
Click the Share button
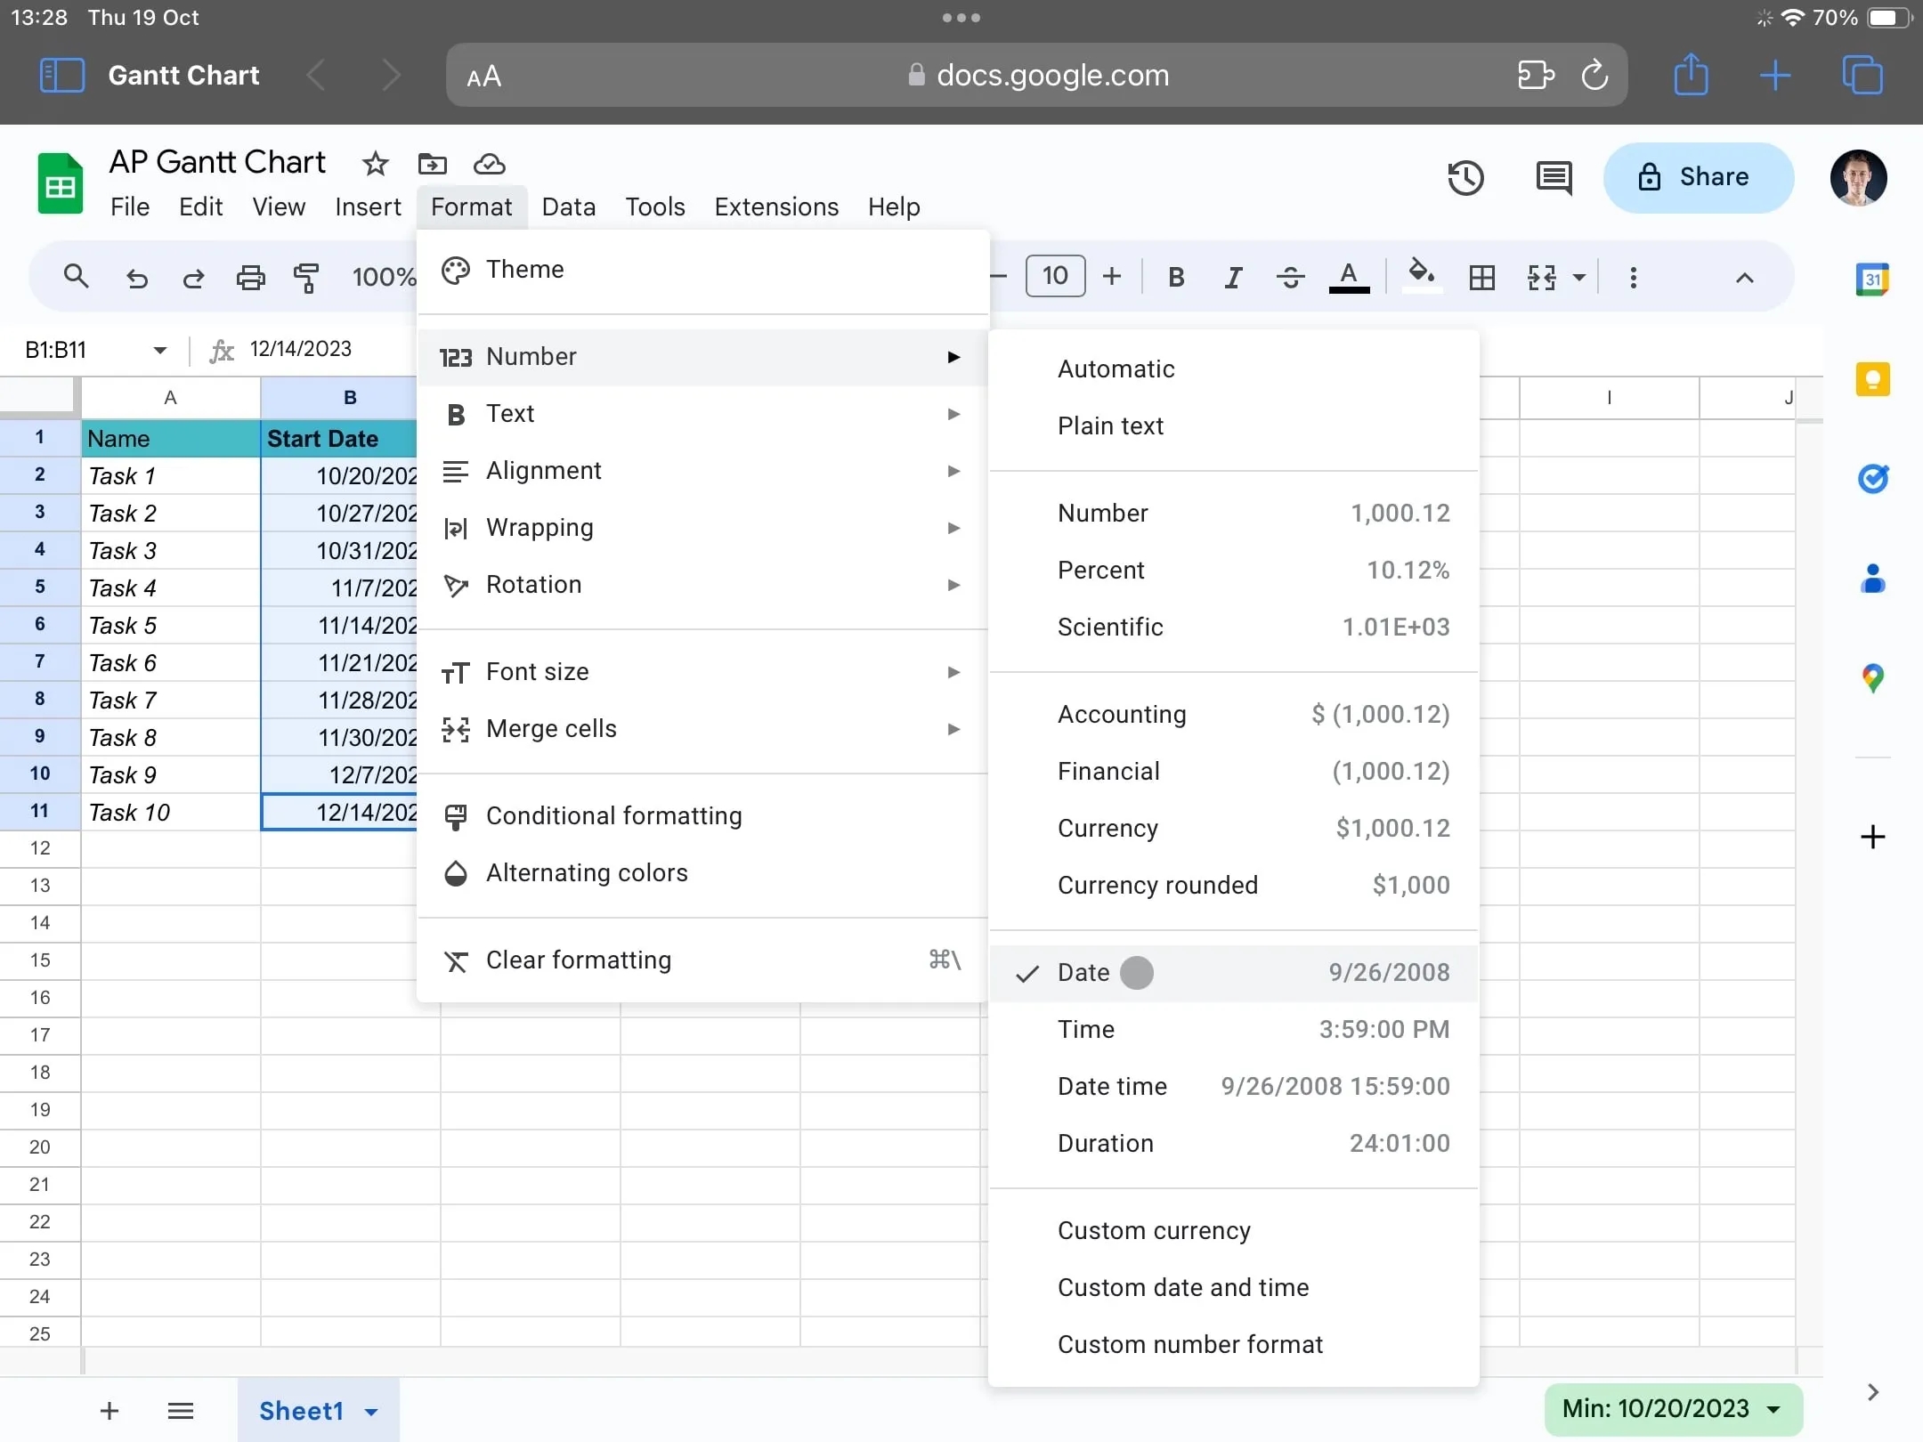[x=1697, y=177]
